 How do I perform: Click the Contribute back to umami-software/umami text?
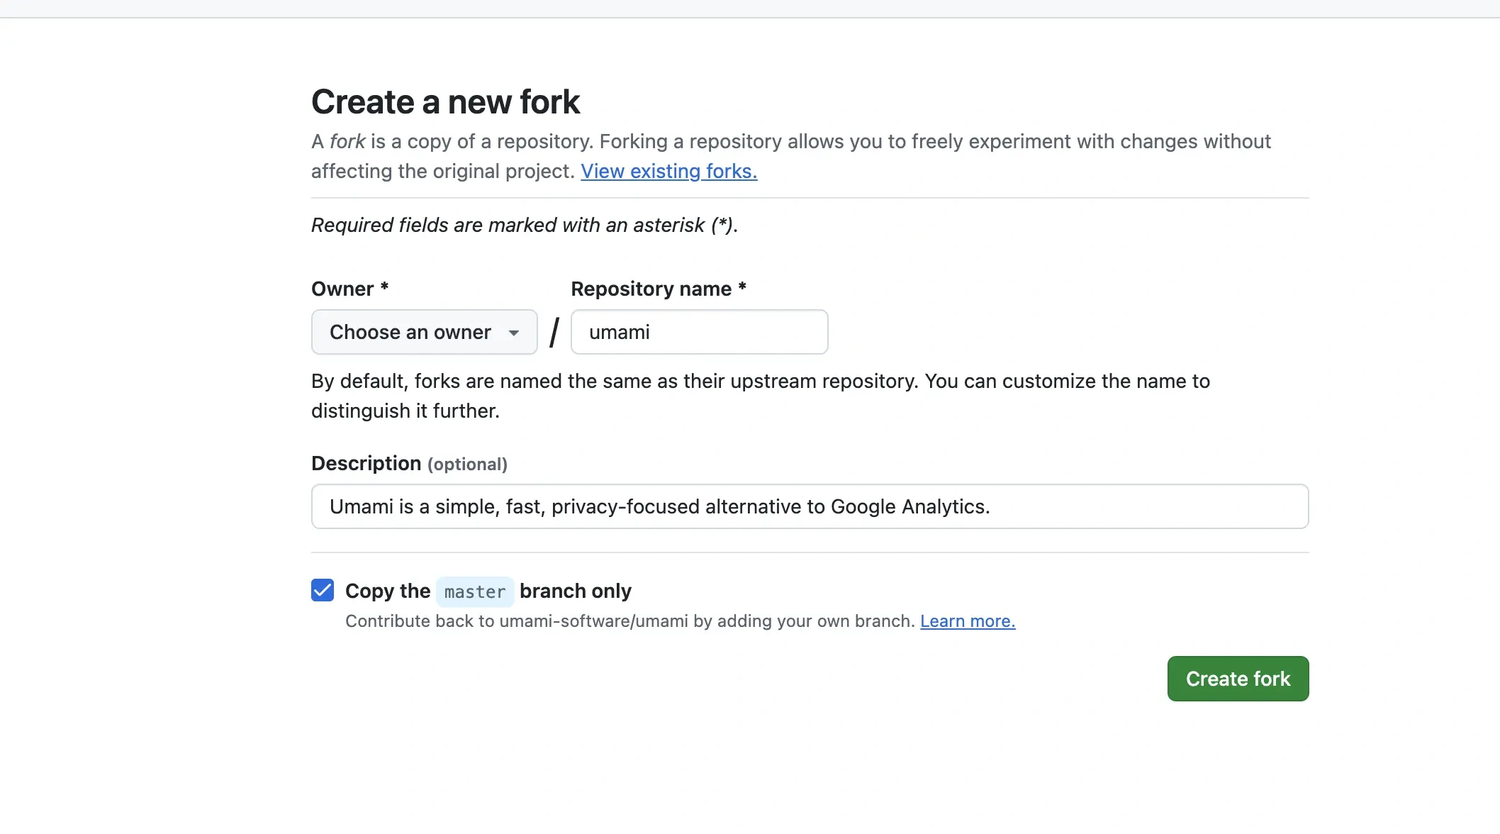coord(629,621)
